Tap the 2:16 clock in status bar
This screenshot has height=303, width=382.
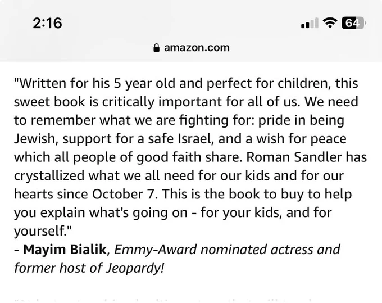point(47,23)
